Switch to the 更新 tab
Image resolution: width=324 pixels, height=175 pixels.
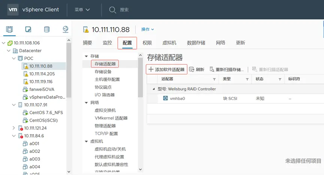(x=240, y=43)
